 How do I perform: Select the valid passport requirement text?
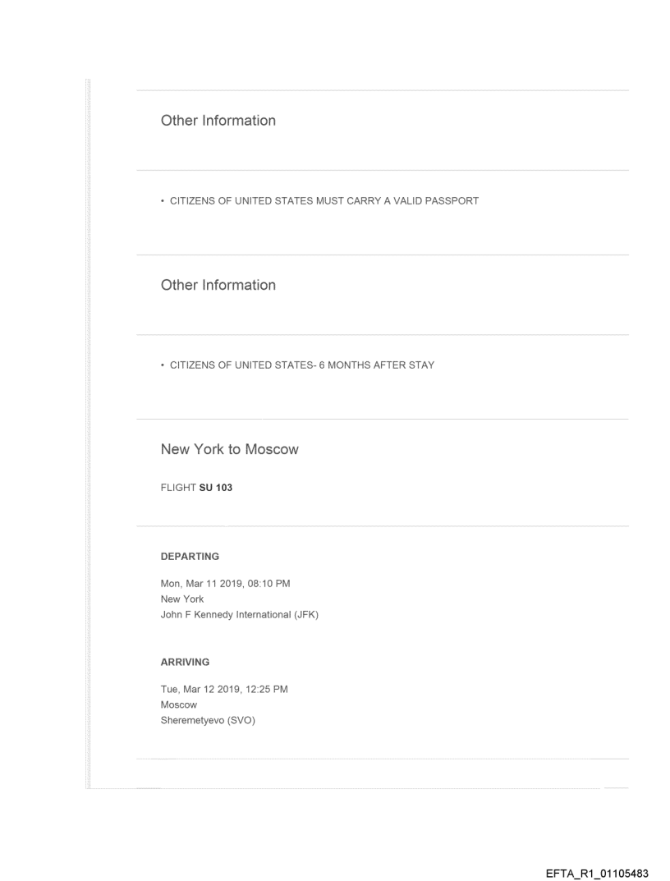pos(324,201)
